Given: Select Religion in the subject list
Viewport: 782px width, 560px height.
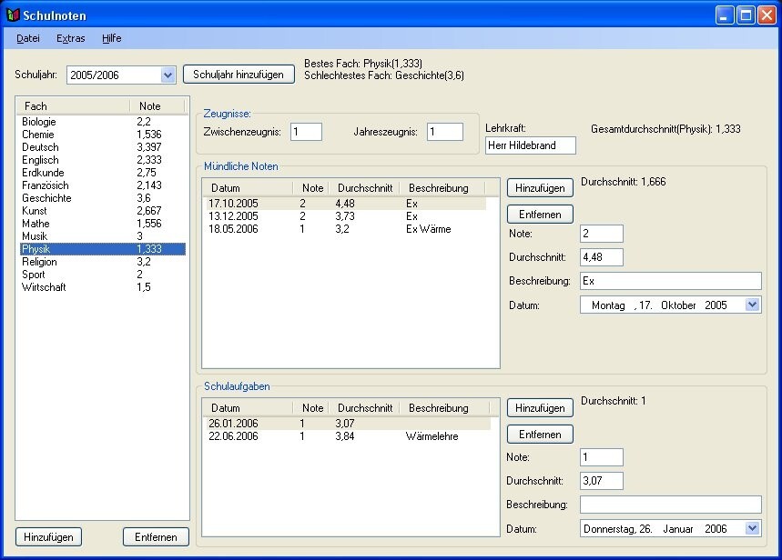Looking at the screenshot, I should pyautogui.click(x=102, y=262).
